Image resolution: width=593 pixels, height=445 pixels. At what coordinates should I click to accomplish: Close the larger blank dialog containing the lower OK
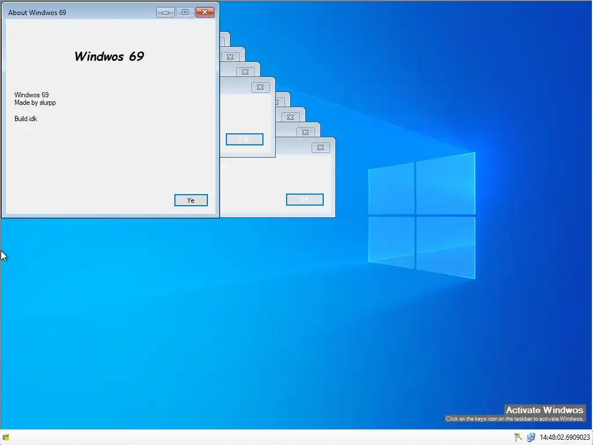(320, 148)
